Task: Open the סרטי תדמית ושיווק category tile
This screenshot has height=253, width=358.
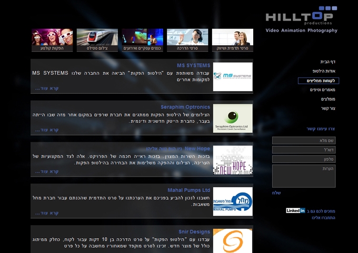Action: click(232, 40)
